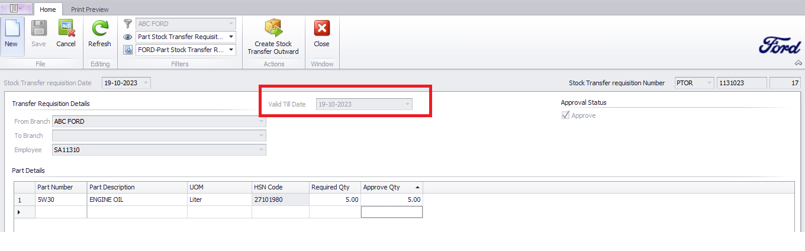Click the print layout icon in Filters
The height and width of the screenshot is (251, 805).
tap(128, 50)
